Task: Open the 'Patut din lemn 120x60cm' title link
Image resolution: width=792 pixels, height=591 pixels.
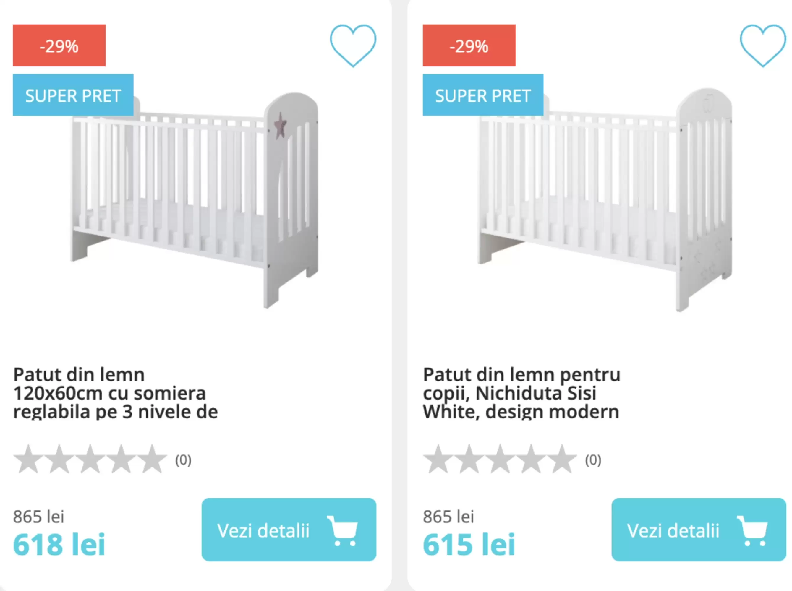Action: click(x=115, y=393)
